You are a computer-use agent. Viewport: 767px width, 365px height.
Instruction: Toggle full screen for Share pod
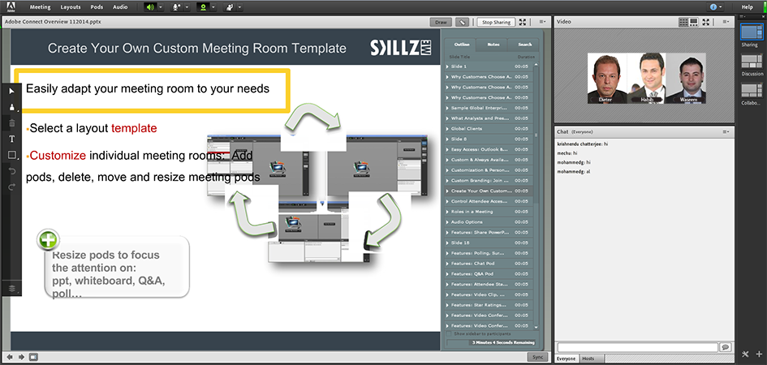pyautogui.click(x=523, y=22)
